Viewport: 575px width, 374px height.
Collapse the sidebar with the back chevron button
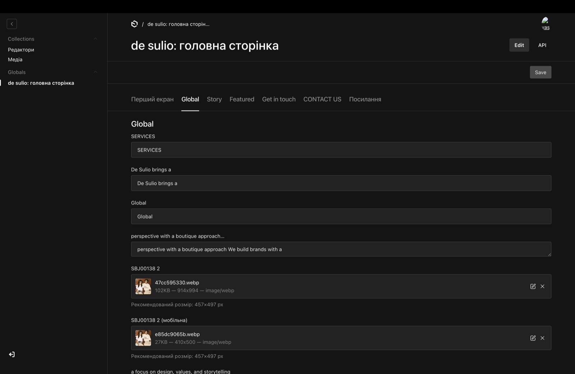point(12,24)
